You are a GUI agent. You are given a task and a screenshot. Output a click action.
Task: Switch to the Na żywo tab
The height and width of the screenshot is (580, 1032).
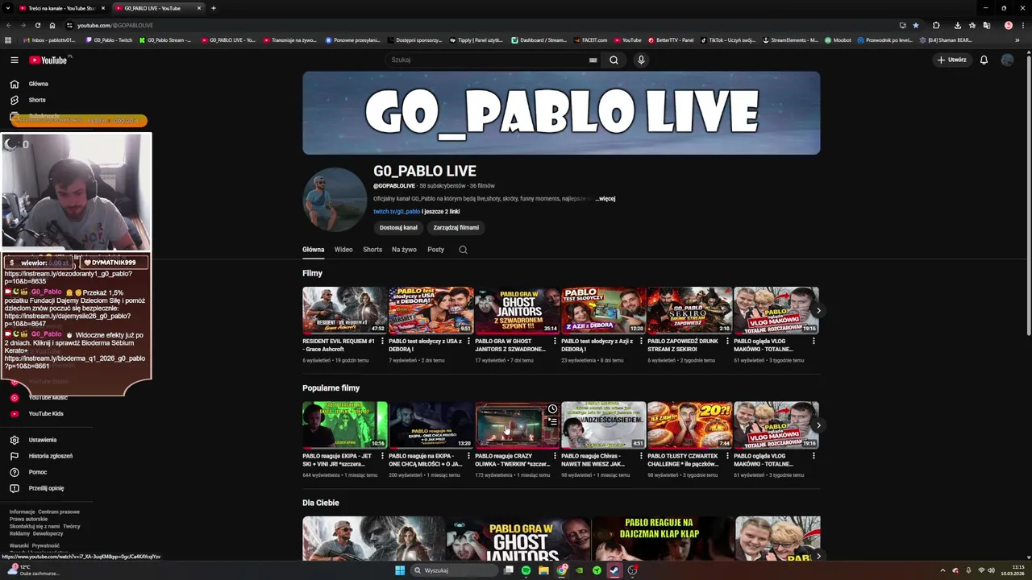click(x=404, y=250)
